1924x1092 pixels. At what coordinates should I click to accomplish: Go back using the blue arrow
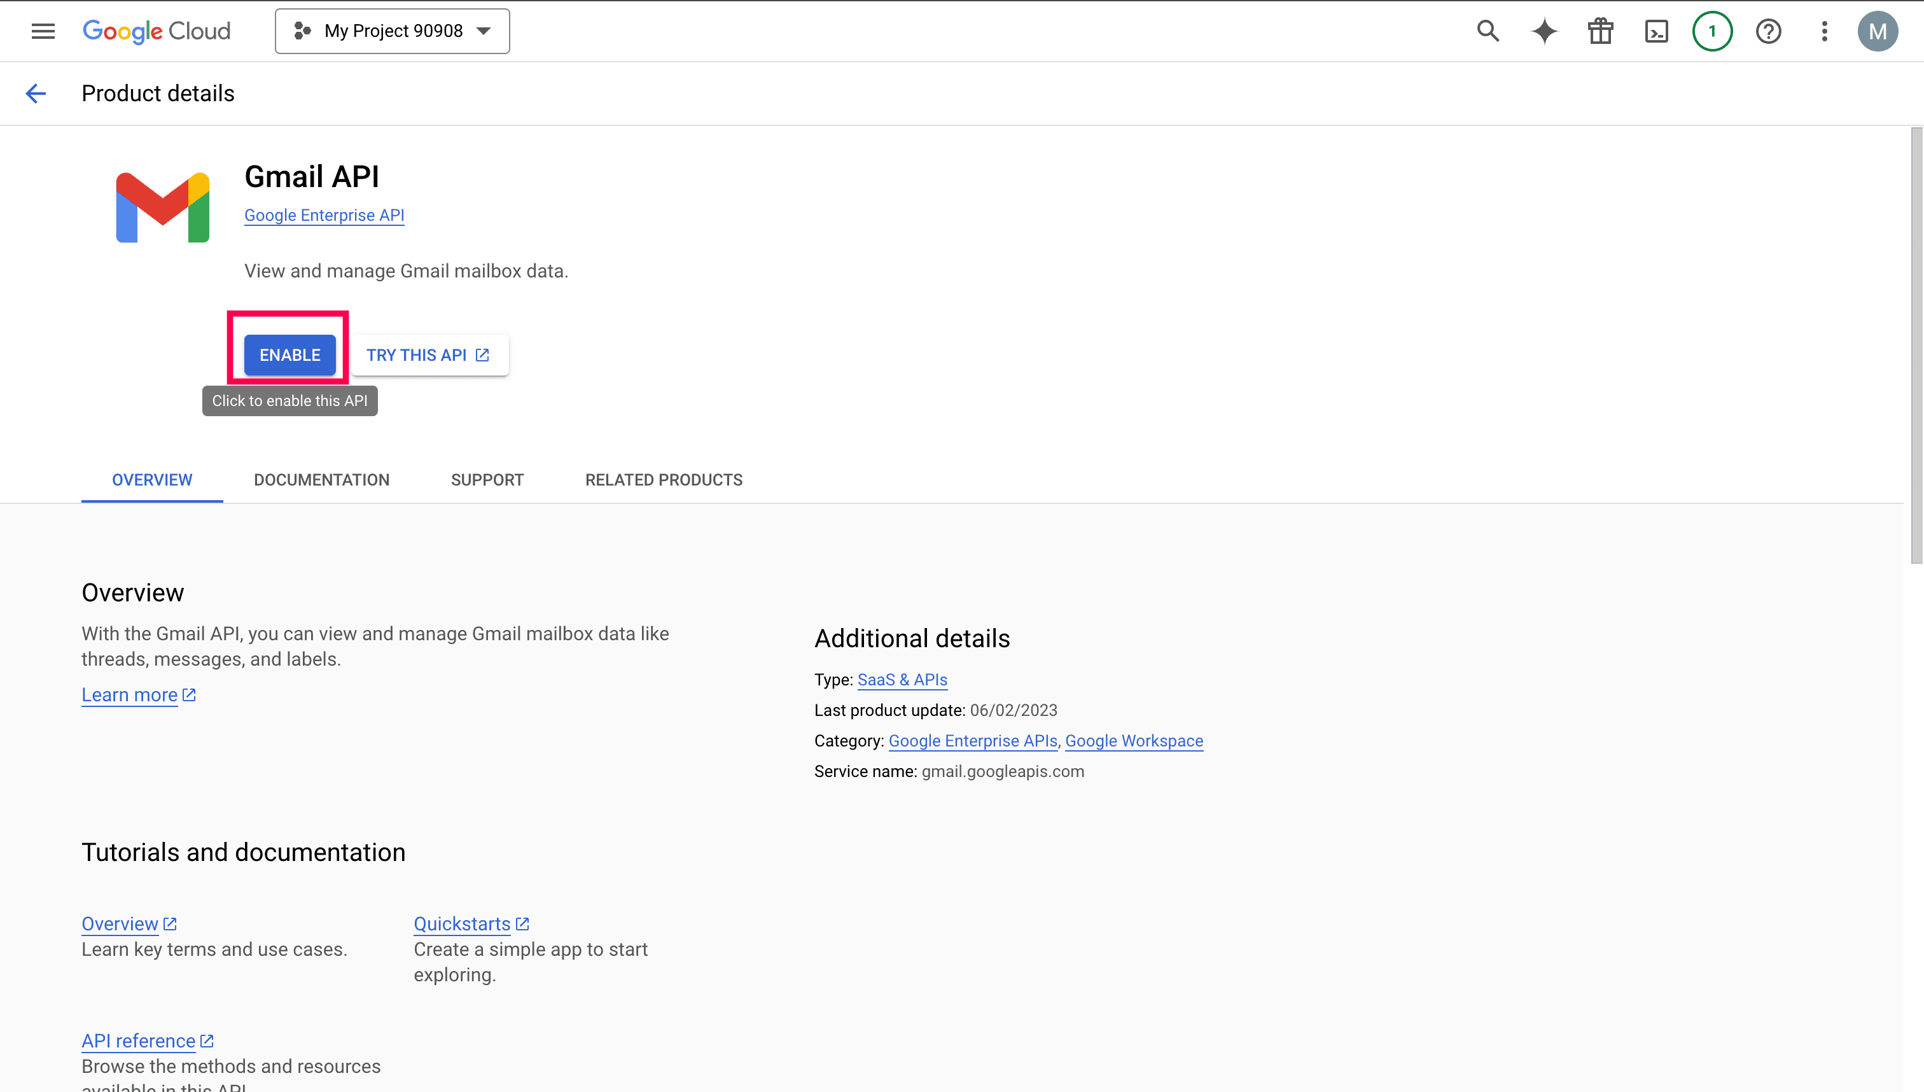click(x=36, y=93)
